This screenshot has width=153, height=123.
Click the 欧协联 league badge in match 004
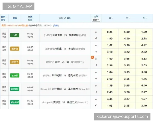tap(15, 76)
